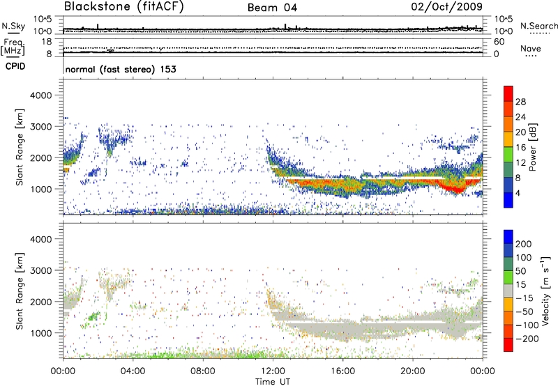This screenshot has height=386, width=558.
Task: Click the red bottom of the velocity colorbar
Action: click(508, 345)
